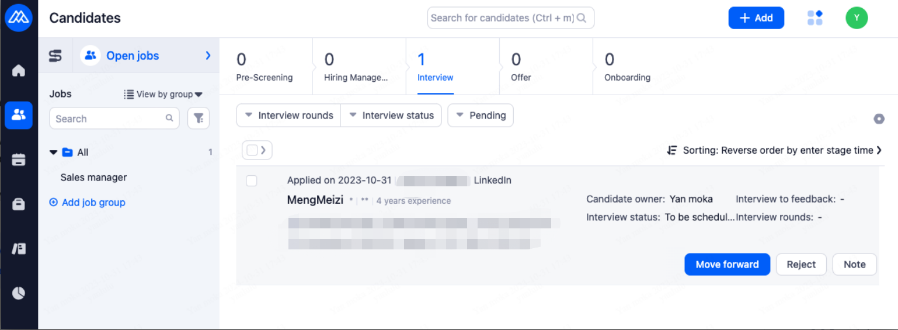Viewport: 898px width, 330px height.
Task: Select the Sales manager job
Action: pos(93,178)
